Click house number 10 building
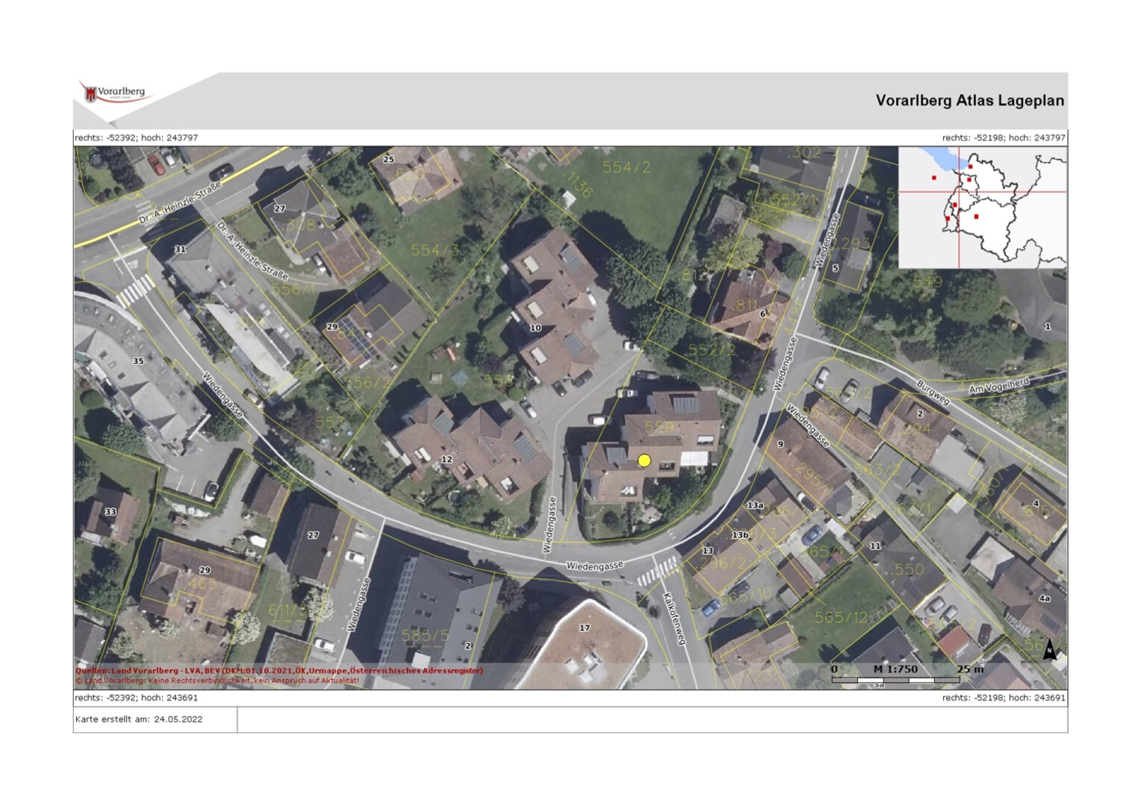 click(x=535, y=328)
